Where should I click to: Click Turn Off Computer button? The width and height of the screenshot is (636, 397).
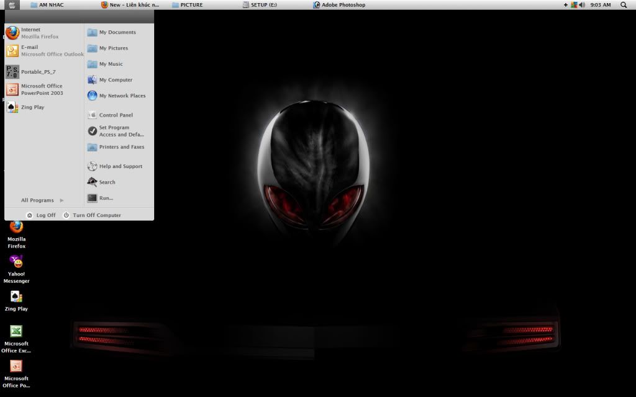pos(92,215)
